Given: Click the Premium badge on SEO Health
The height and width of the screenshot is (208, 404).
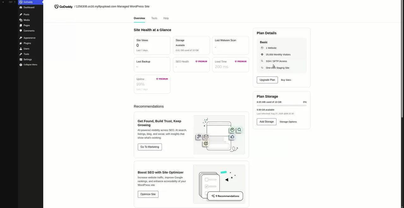Looking at the screenshot, I should pyautogui.click(x=201, y=62).
